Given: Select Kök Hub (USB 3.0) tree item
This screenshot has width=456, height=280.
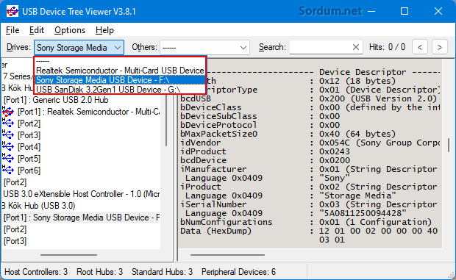Looking at the screenshot, I should pyautogui.click(x=39, y=206).
